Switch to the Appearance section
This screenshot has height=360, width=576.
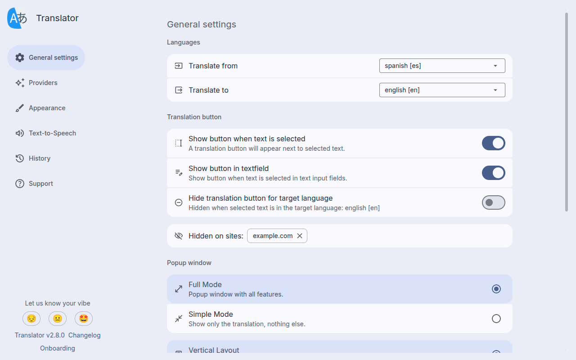(x=40, y=108)
